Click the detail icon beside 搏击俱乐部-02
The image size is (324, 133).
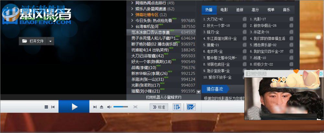pos(291,45)
